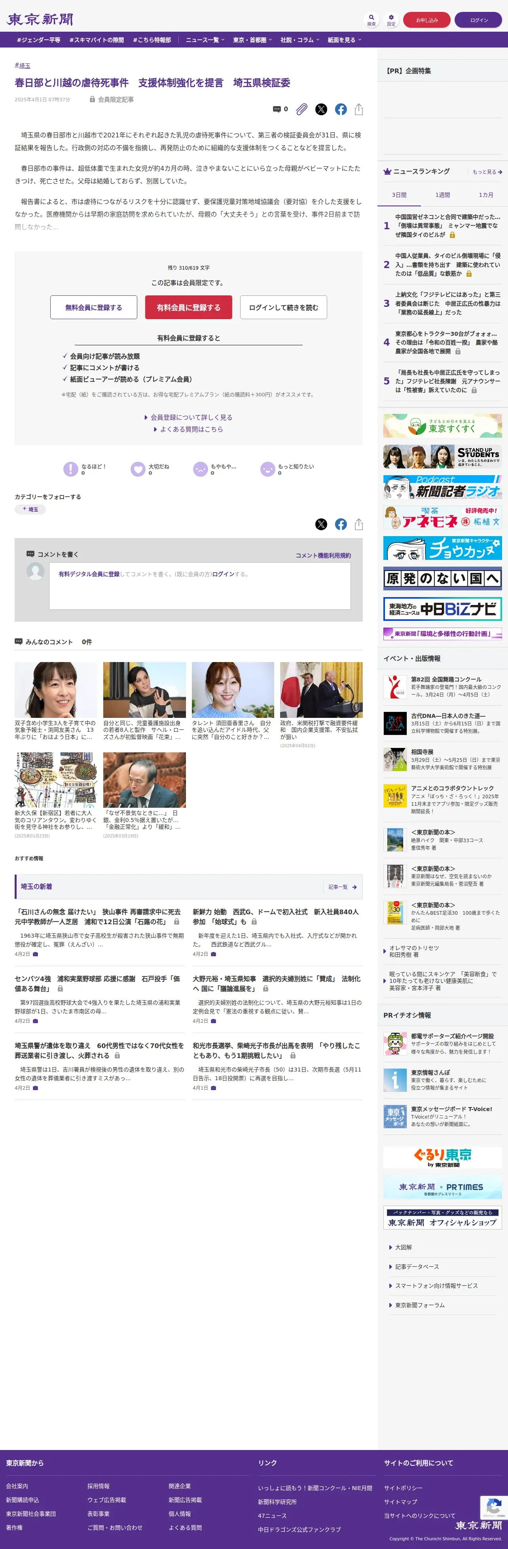Image resolution: width=508 pixels, height=1549 pixels.
Task: Open ranking article number 1
Action: click(442, 225)
